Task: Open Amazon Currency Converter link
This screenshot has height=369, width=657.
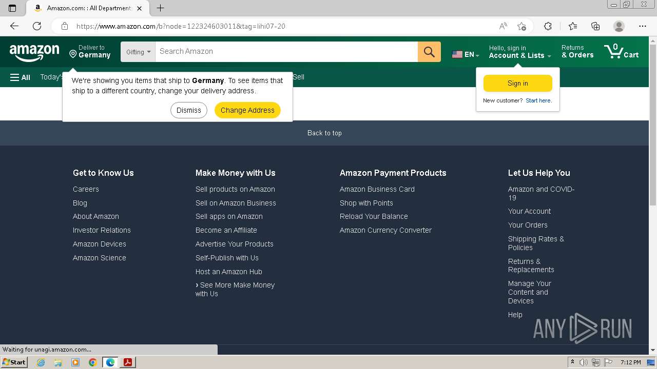Action: 385,230
